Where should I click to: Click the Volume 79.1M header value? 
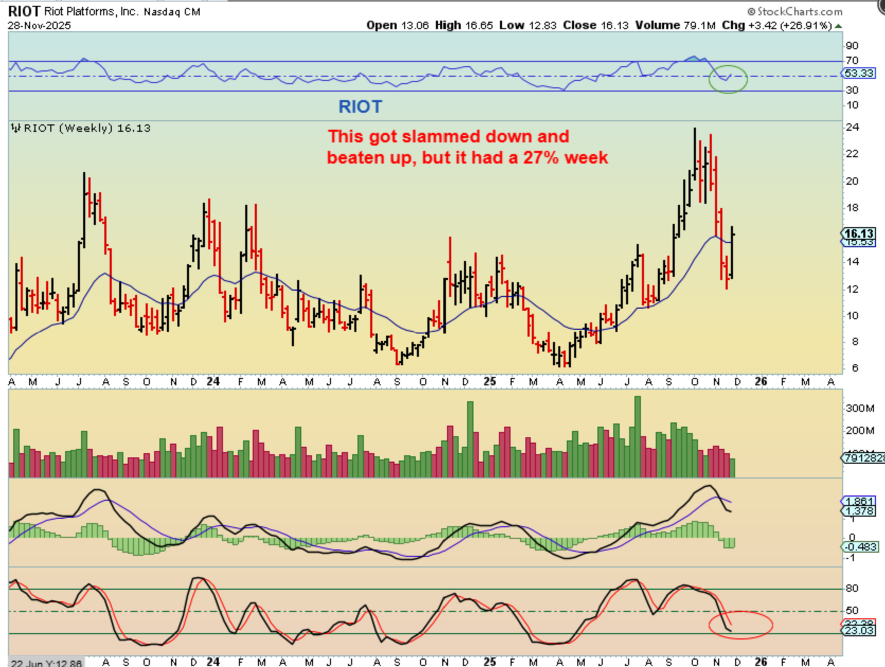675,25
